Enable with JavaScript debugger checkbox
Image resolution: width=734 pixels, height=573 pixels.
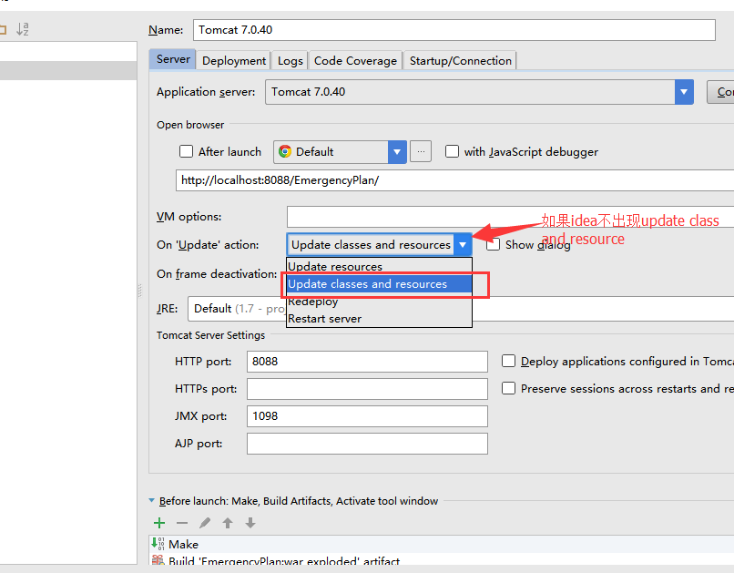point(452,151)
